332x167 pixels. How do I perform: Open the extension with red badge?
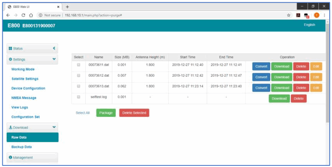coord(306,16)
